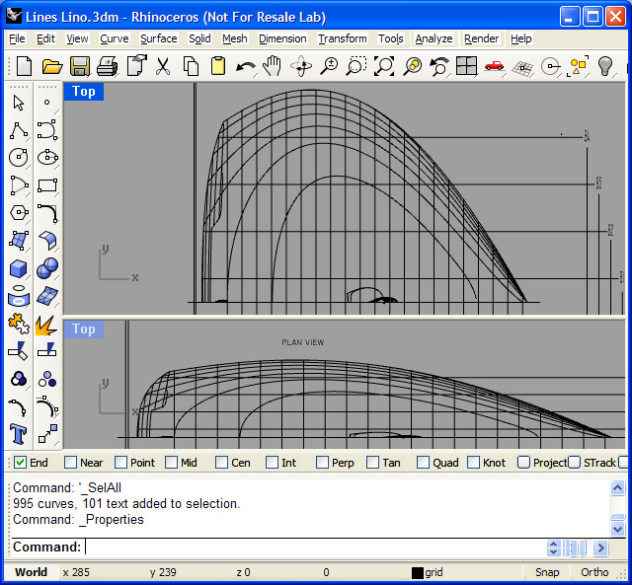632x585 pixels.
Task: Enable the Cen osnap checkbox
Action: pos(221,463)
